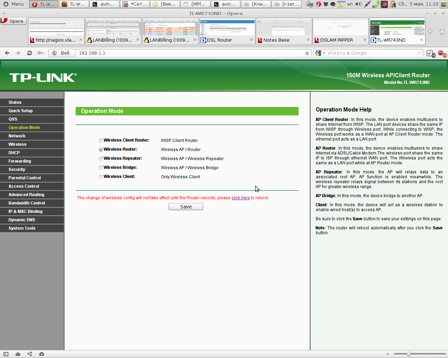Click the green desktop icon at the panel end
The height and width of the screenshot is (358, 448).
pyautogui.click(x=443, y=4)
